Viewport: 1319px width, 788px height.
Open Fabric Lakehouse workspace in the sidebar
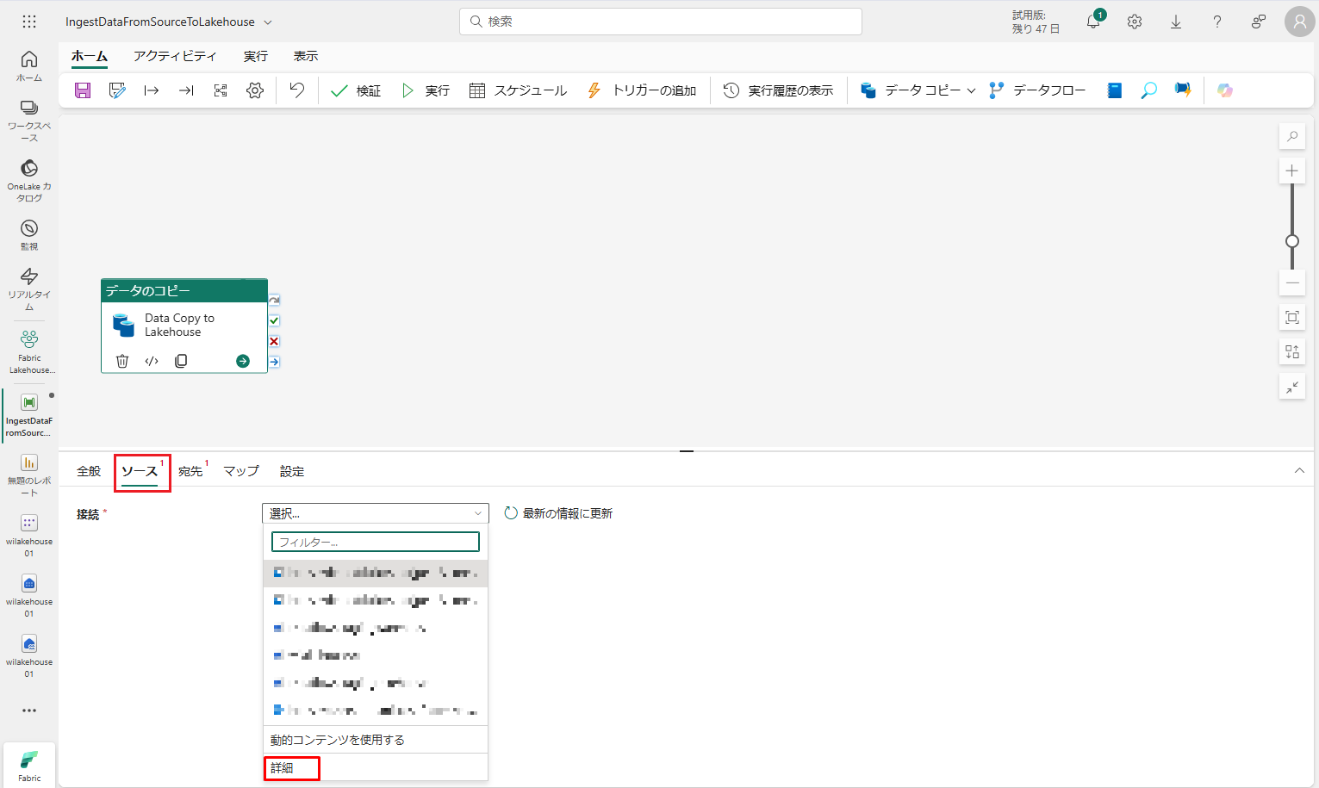(x=29, y=351)
